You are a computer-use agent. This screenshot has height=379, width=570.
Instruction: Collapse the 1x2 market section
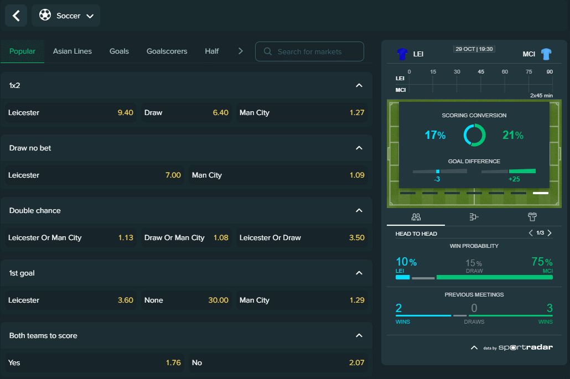tap(359, 85)
